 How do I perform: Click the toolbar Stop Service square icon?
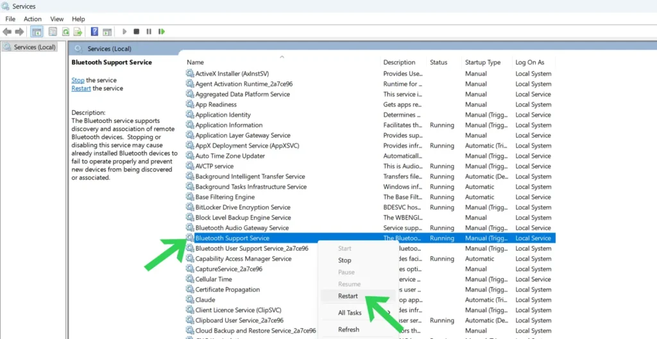click(136, 31)
